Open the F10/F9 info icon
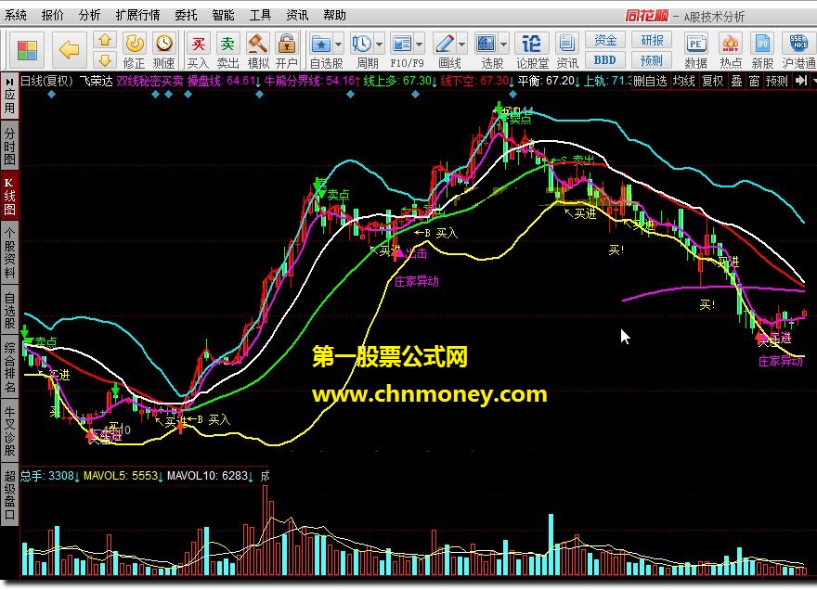The image size is (817, 590). [402, 45]
